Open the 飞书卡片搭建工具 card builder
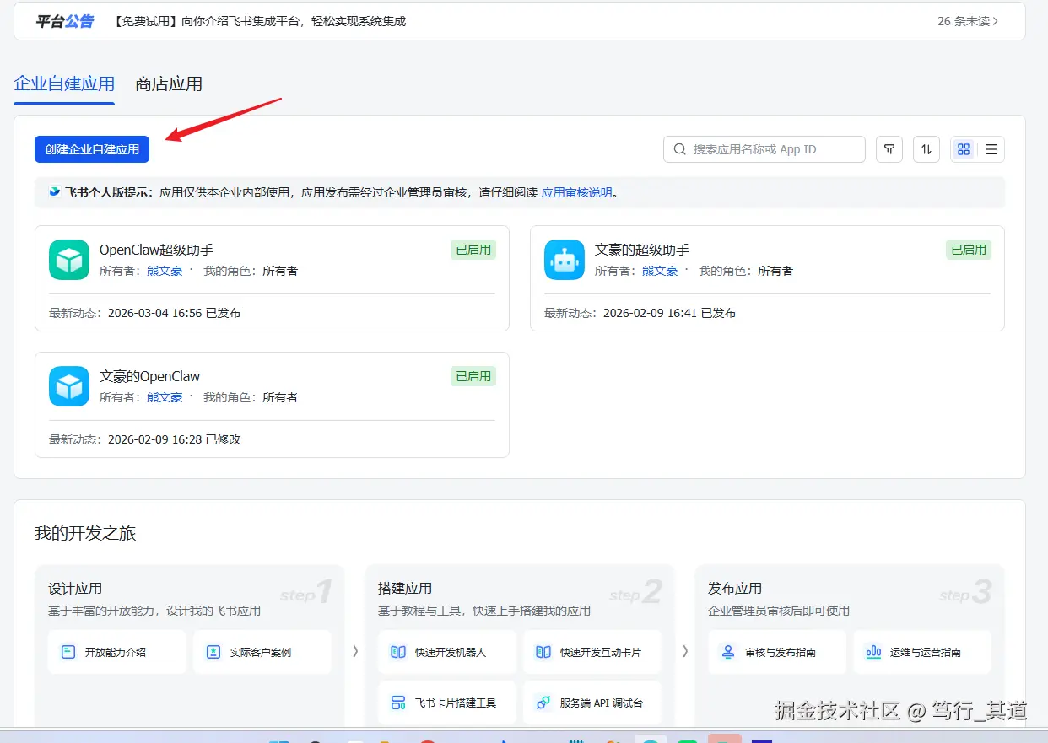 pos(446,702)
